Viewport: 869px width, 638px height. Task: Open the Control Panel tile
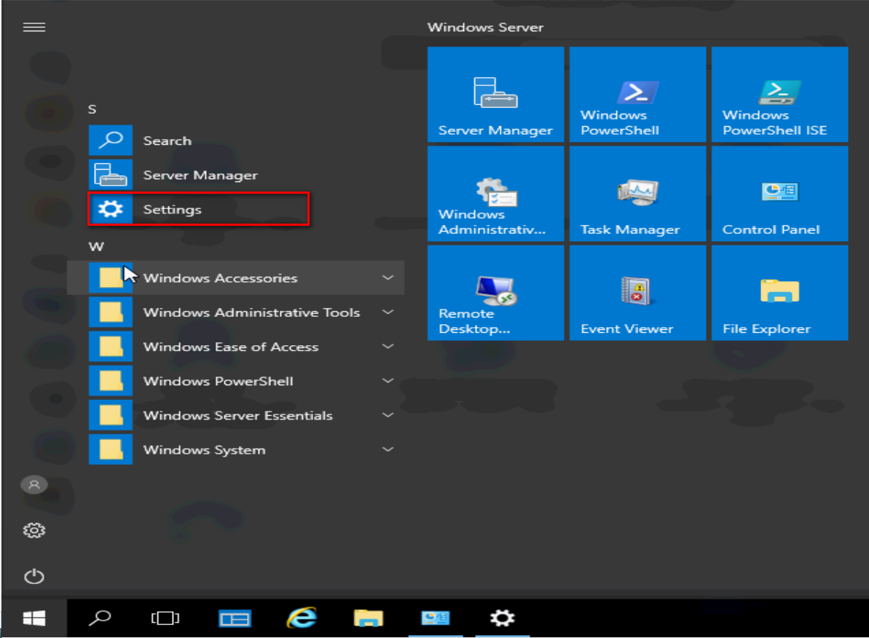pos(779,194)
